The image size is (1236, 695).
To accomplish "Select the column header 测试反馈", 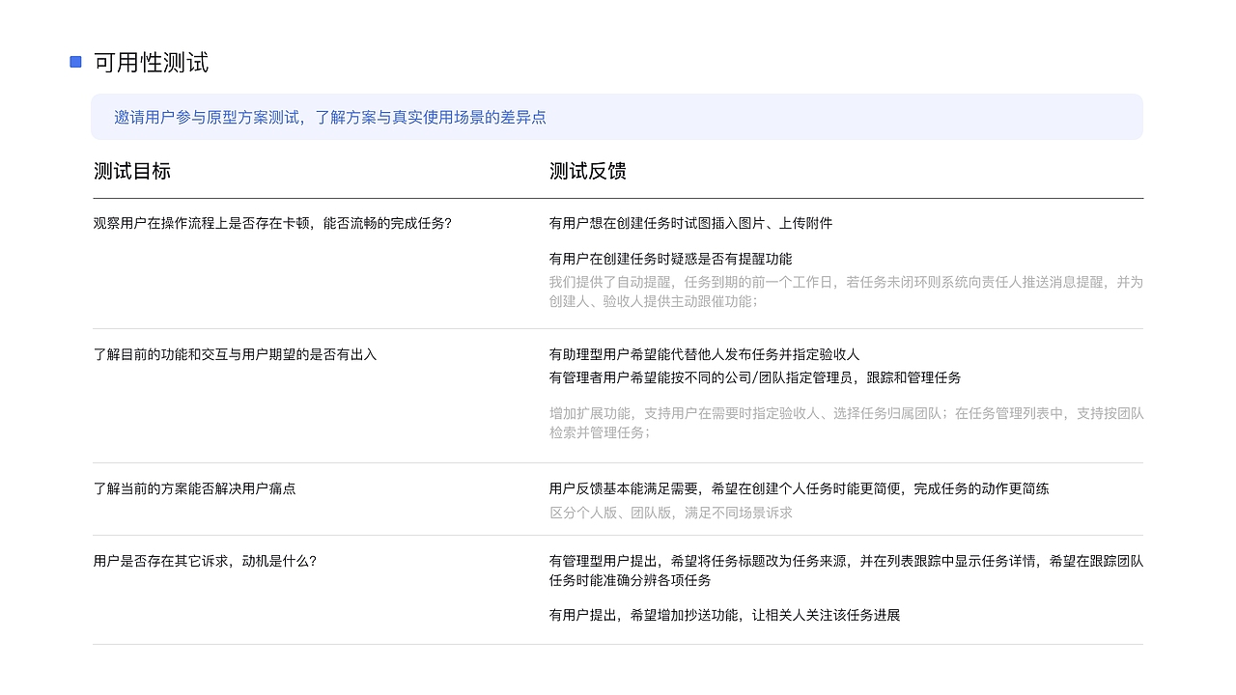I will tap(588, 171).
